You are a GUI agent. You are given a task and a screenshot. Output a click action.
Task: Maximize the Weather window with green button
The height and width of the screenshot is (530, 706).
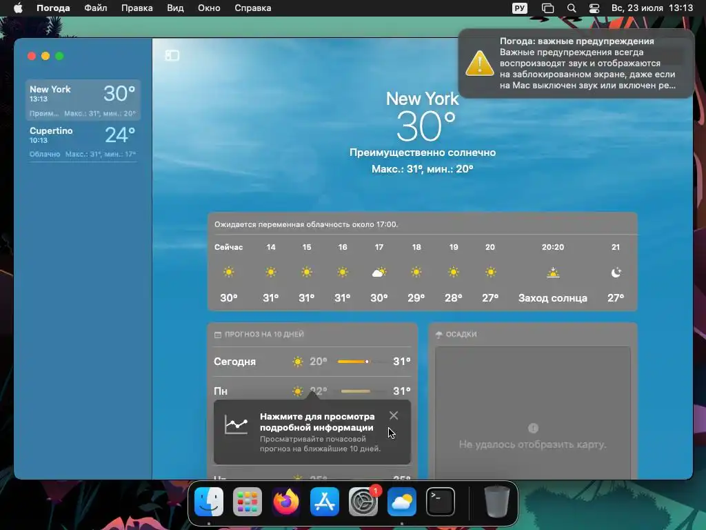tap(59, 56)
